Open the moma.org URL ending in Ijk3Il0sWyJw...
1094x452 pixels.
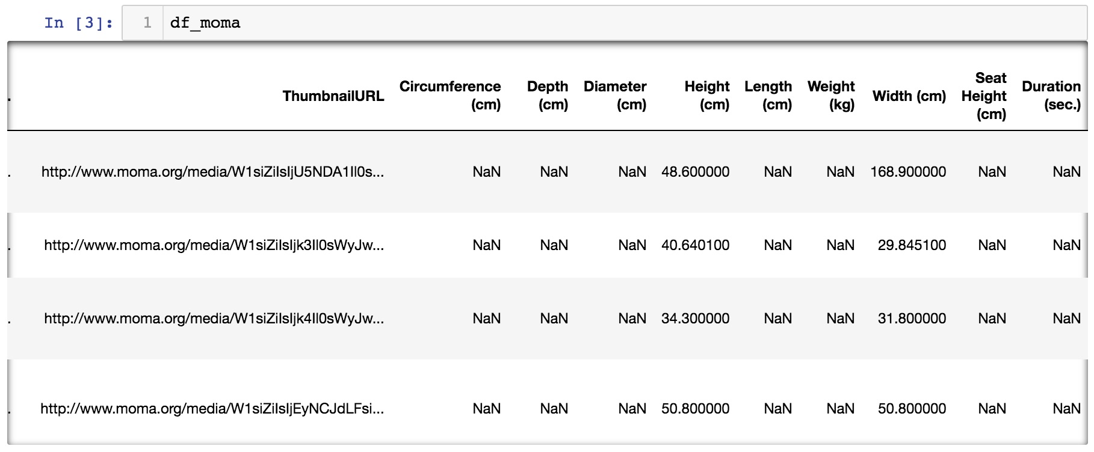click(x=214, y=245)
